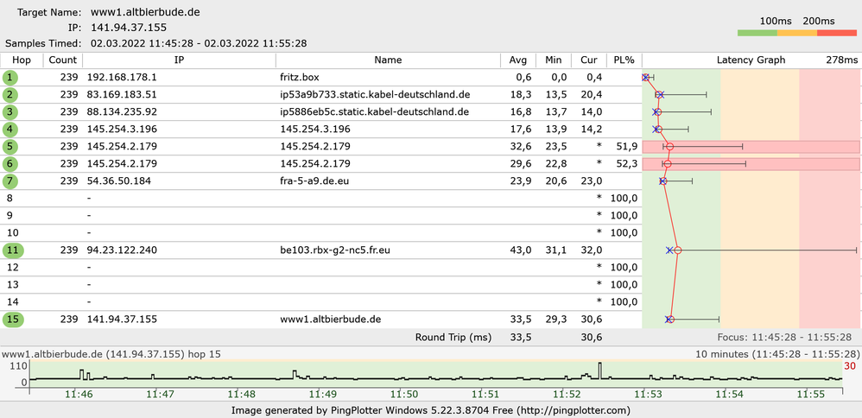Click the green hop 5 badge

(x=10, y=147)
